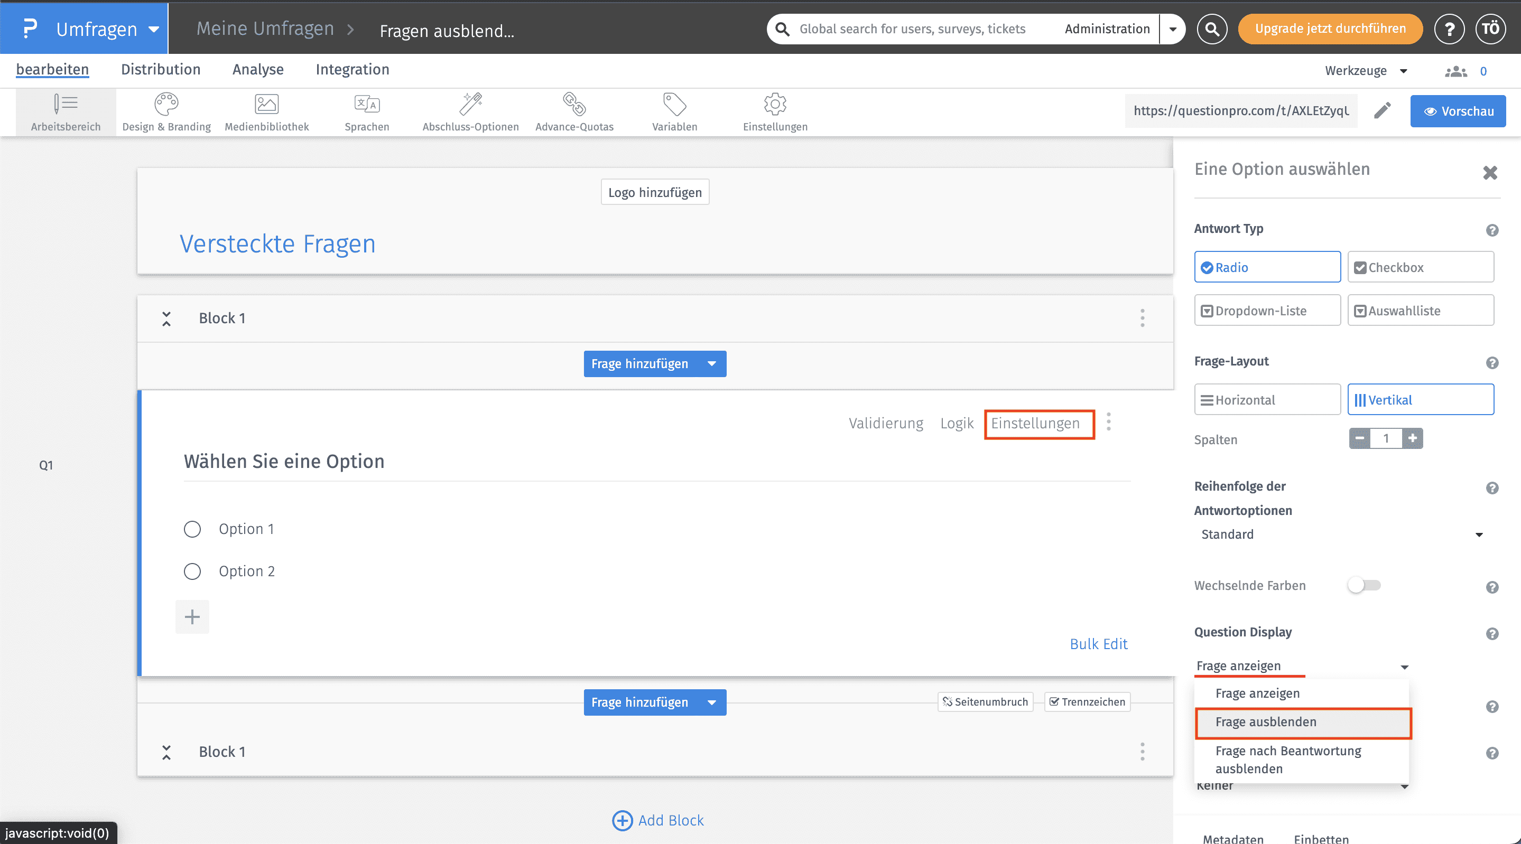
Task: Open Design & Branding palette icon
Action: pos(166,105)
